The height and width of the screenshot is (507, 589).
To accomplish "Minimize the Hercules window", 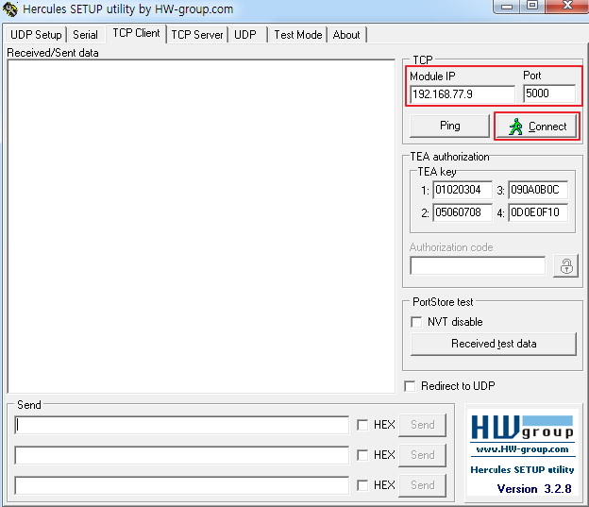I will [507, 6].
